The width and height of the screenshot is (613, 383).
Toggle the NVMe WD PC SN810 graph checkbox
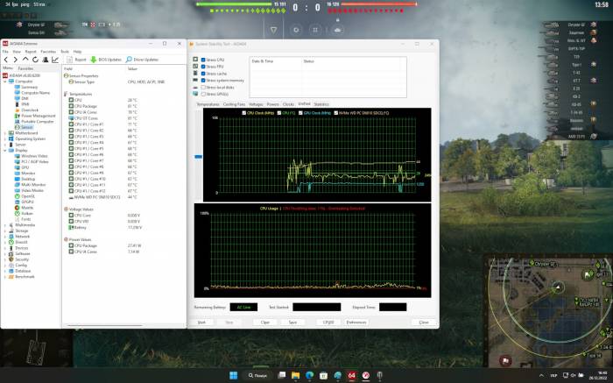tap(335, 113)
